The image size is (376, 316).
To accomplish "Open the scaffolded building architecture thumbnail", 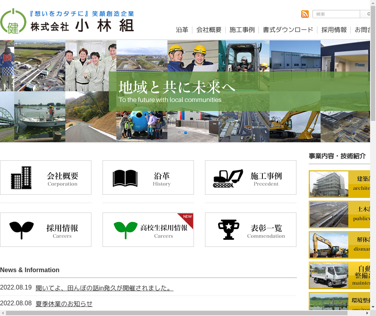I will pyautogui.click(x=329, y=184).
